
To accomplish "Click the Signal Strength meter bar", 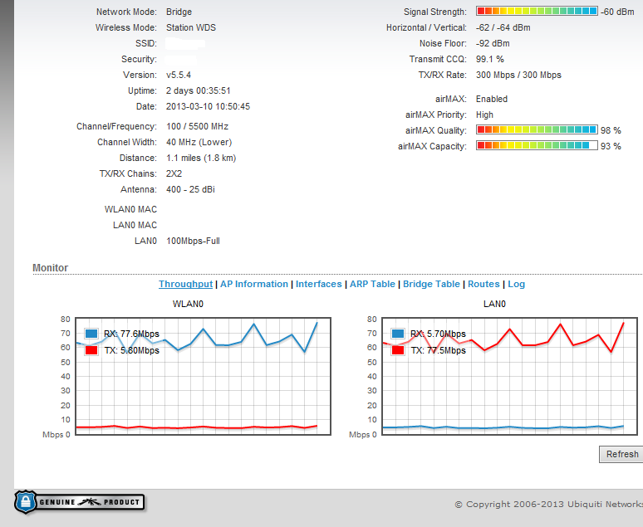I will pyautogui.click(x=537, y=12).
